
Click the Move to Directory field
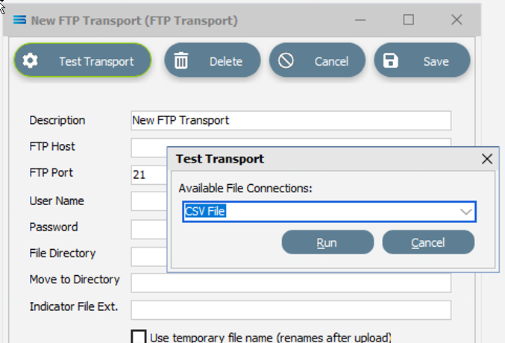(291, 283)
